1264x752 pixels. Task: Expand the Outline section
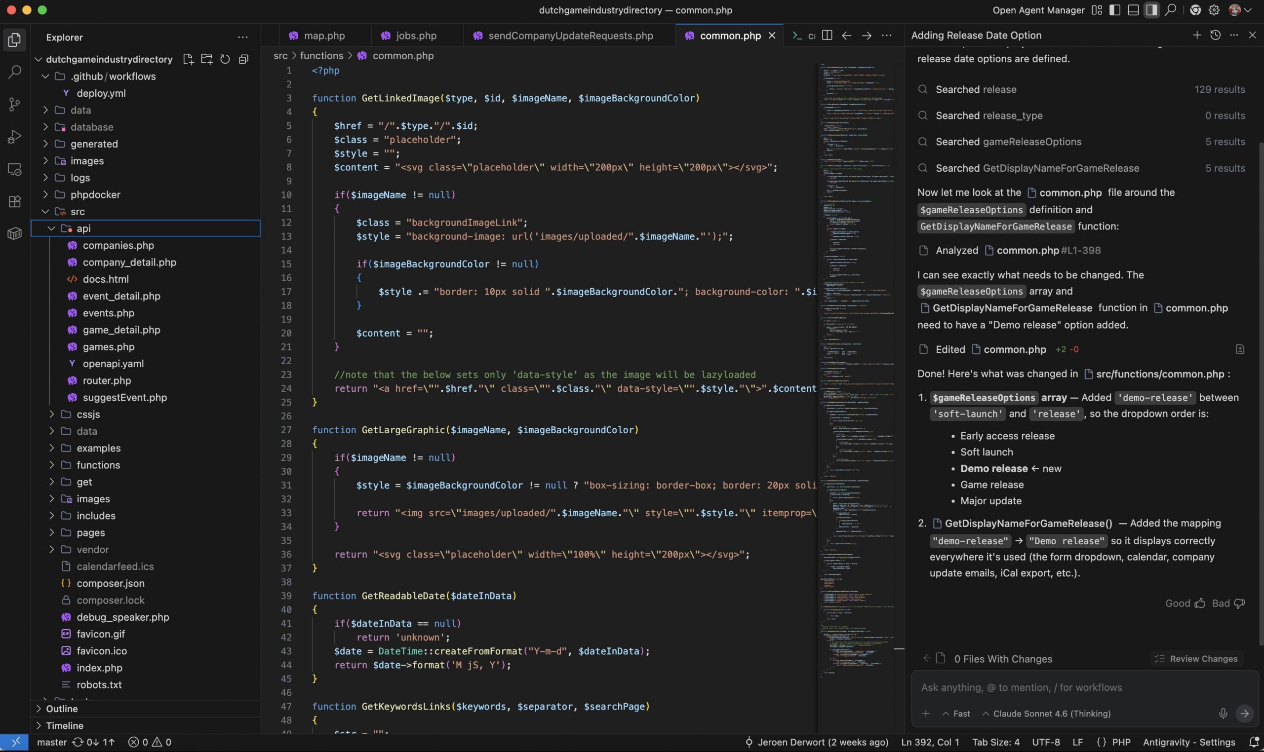coord(61,709)
